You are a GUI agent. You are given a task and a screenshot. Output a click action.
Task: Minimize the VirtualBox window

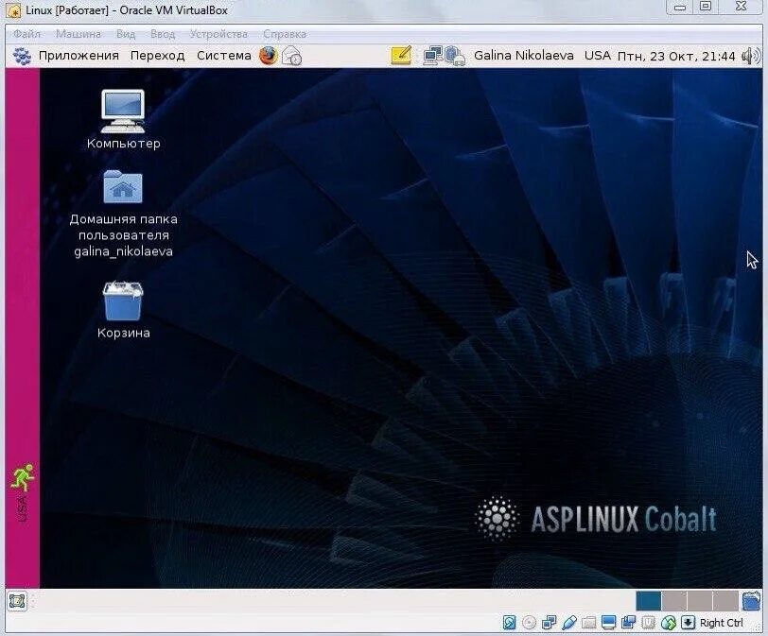[x=680, y=7]
